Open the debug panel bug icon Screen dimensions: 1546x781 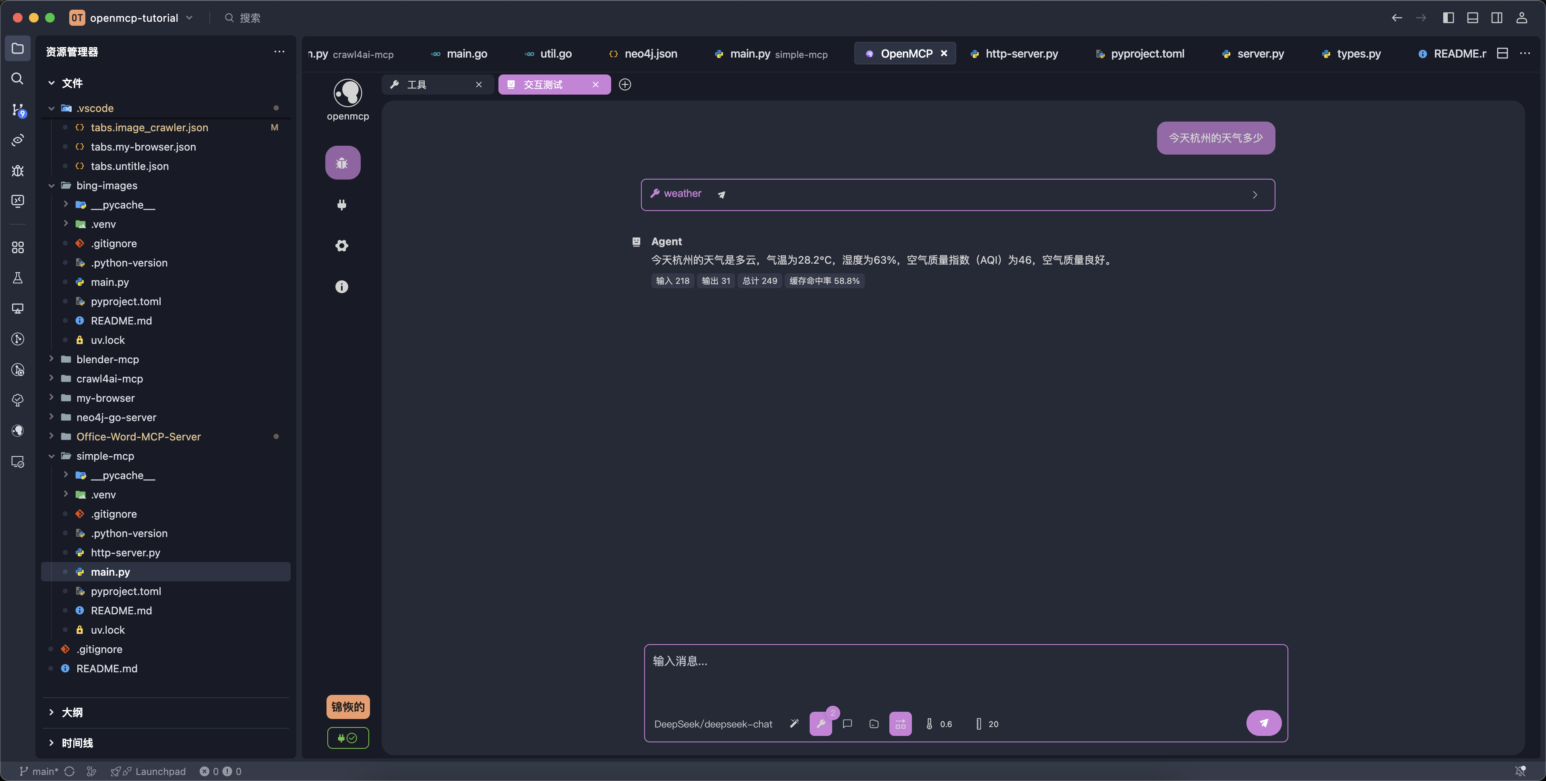[x=342, y=163]
